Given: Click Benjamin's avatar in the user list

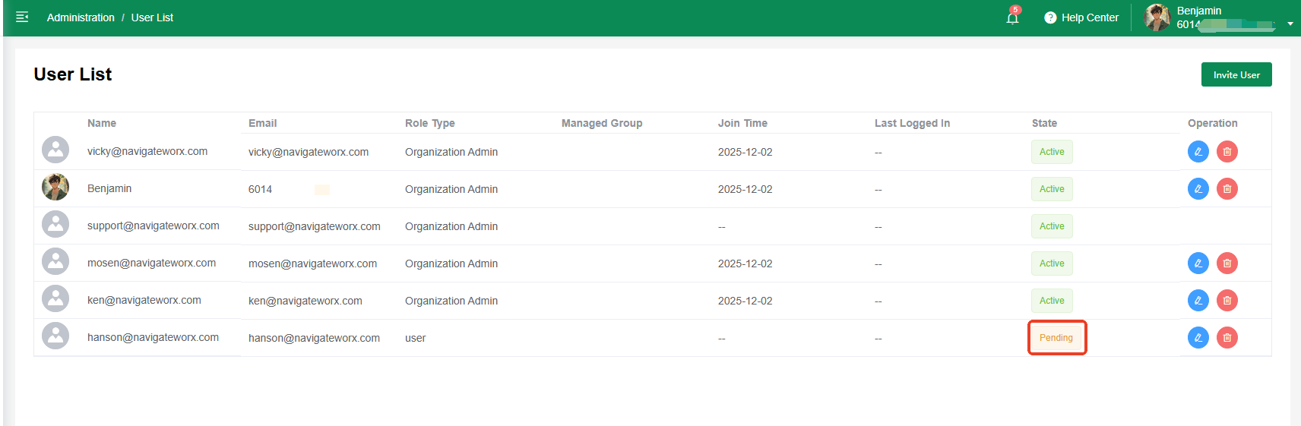Looking at the screenshot, I should tap(55, 187).
